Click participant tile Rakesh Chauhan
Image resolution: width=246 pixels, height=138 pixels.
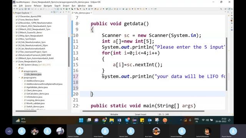80,131
